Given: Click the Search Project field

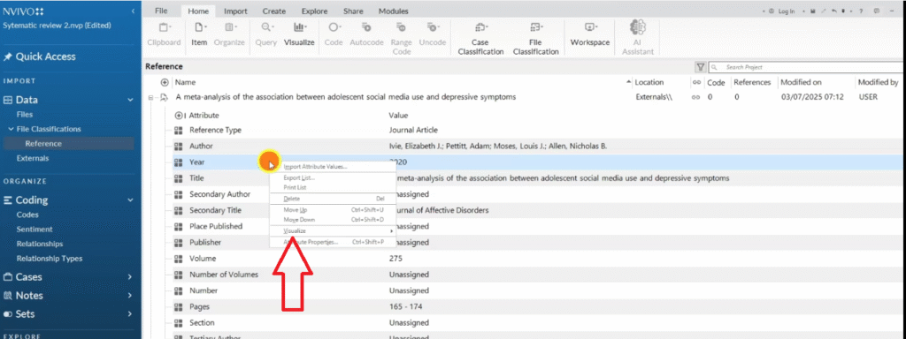Looking at the screenshot, I should pyautogui.click(x=806, y=67).
